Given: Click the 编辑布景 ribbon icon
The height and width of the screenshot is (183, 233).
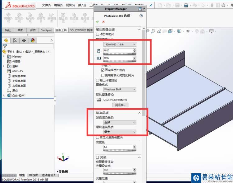Looking at the screenshot, I should (x=41, y=17).
